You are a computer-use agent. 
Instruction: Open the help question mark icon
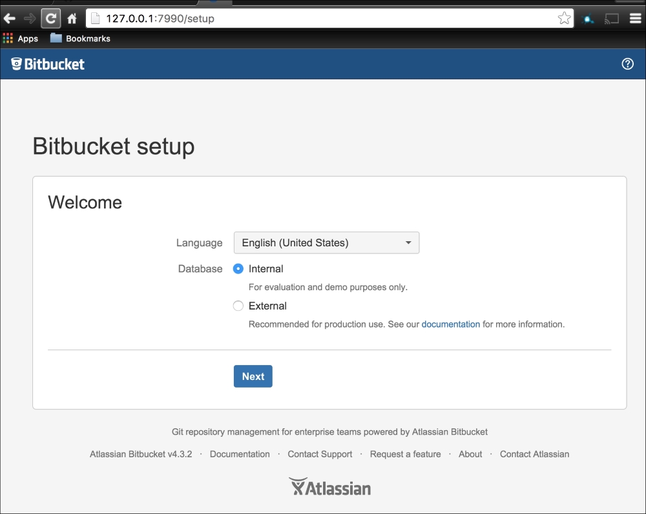pos(627,64)
